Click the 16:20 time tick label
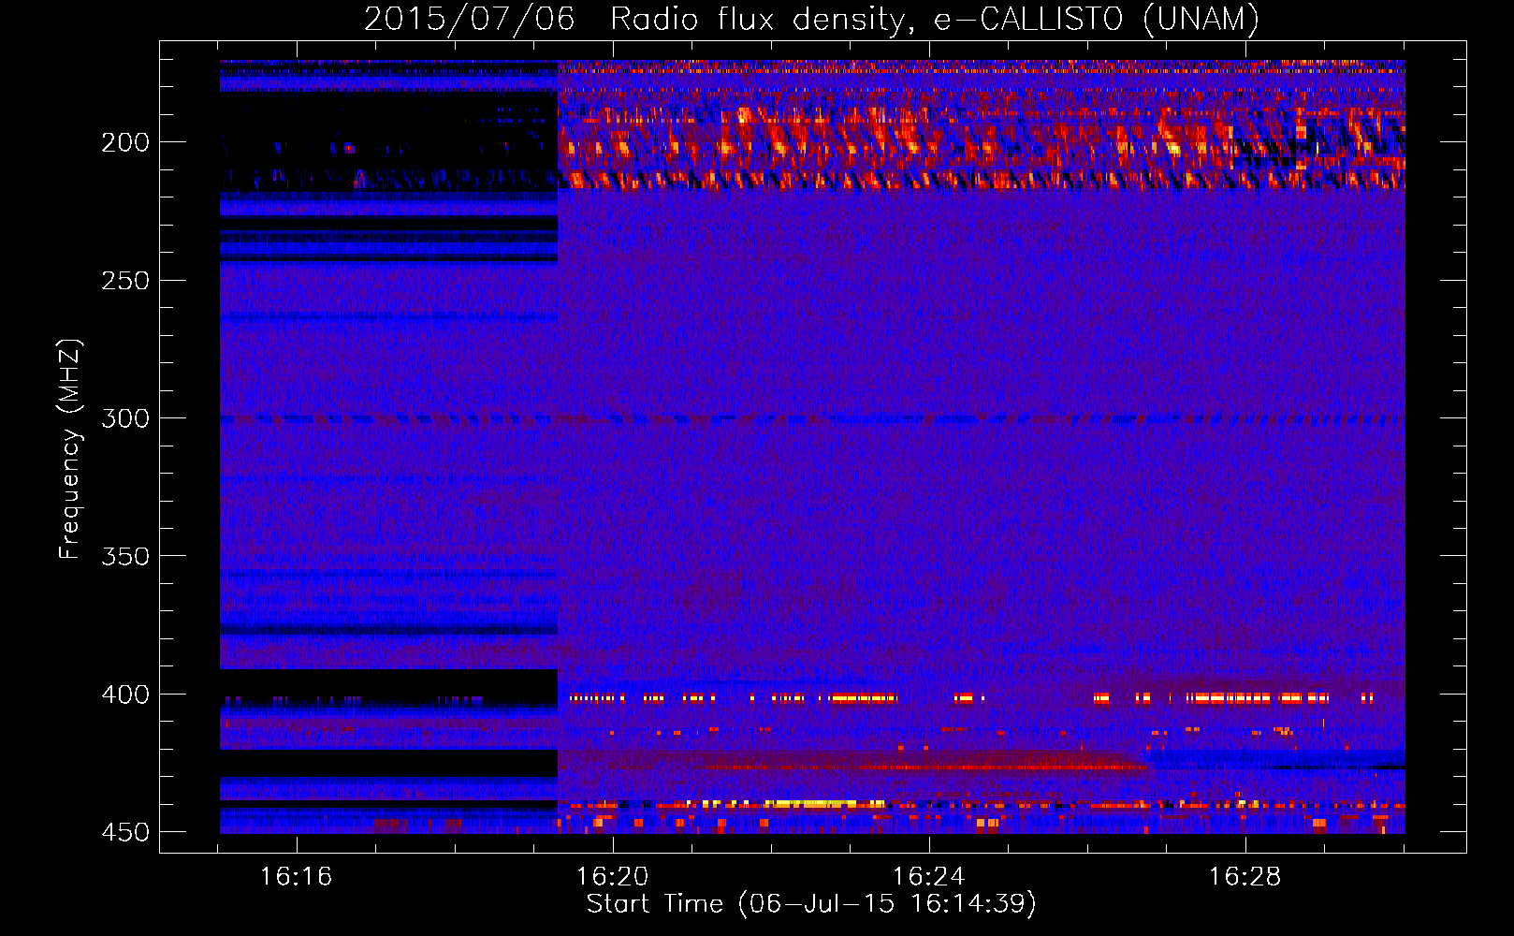 click(x=612, y=877)
